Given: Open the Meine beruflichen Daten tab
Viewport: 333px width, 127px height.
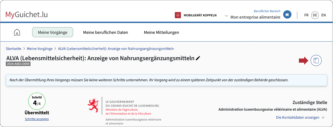Looking at the screenshot, I should click(x=106, y=32).
